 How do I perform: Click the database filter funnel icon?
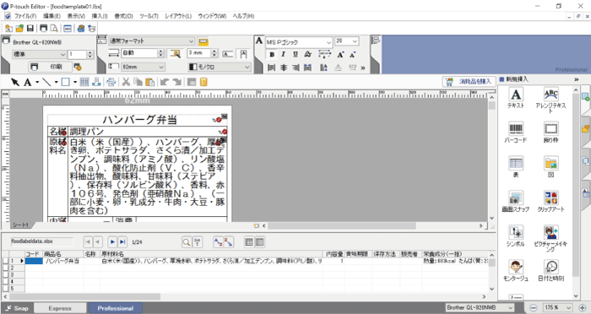coord(198,242)
